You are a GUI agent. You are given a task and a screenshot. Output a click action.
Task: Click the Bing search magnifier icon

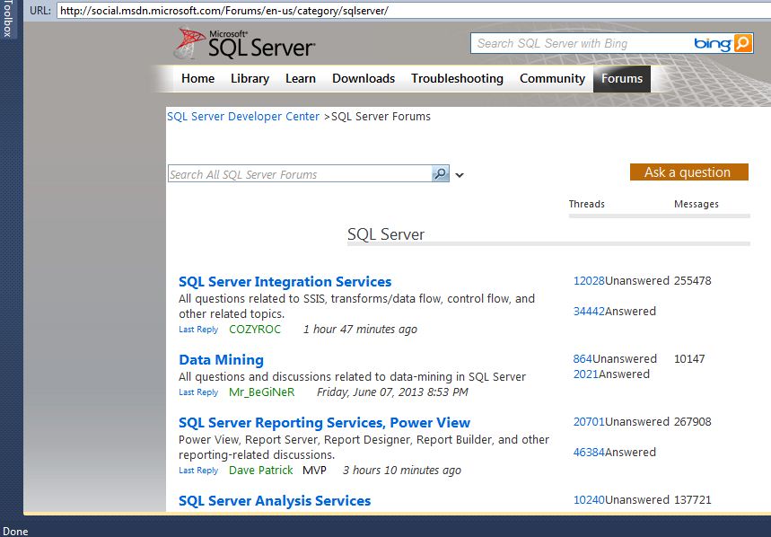pyautogui.click(x=743, y=43)
